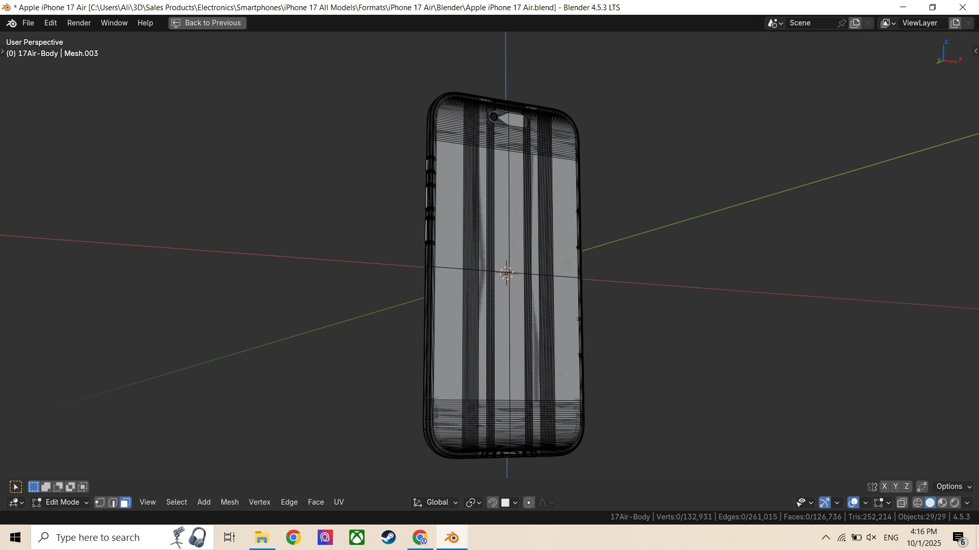The width and height of the screenshot is (979, 550).
Task: Click the taskbar search box
Action: click(x=122, y=537)
